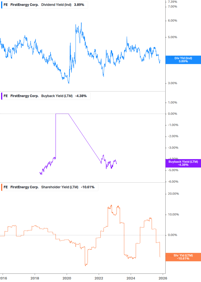The height and width of the screenshot is (282, 201).
Task: Click the 2026 label on the time axis
Action: (x=163, y=278)
